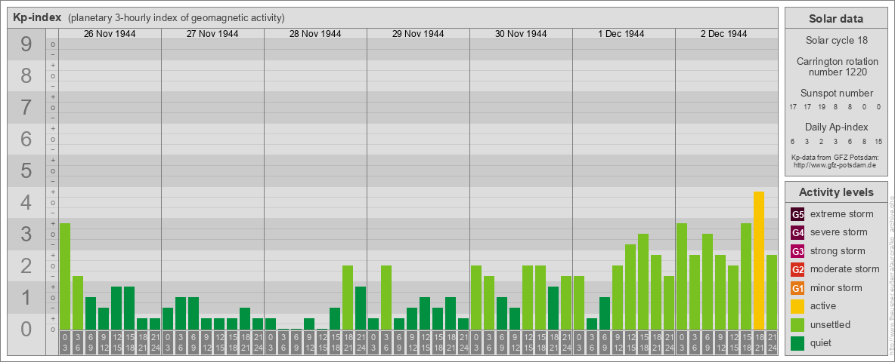The image size is (895, 362).
Task: Click the Kp scale number 5
Action: (x=26, y=170)
